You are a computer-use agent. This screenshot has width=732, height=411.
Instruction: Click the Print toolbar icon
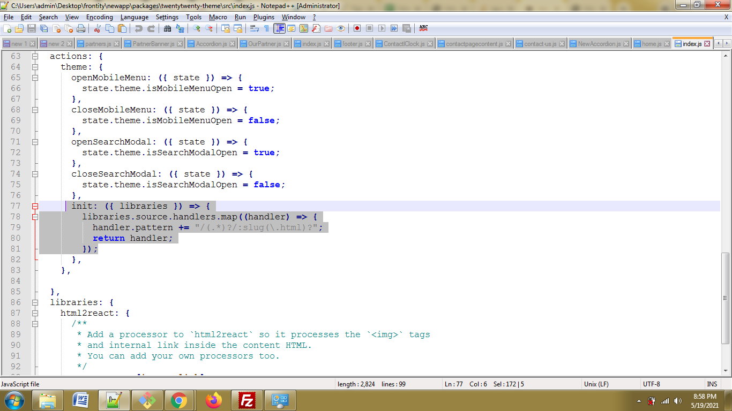(81, 28)
